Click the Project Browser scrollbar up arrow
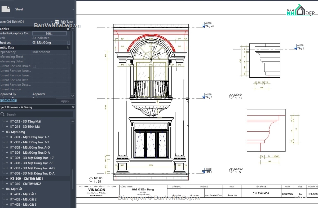This screenshot has width=318, height=208. point(73,121)
